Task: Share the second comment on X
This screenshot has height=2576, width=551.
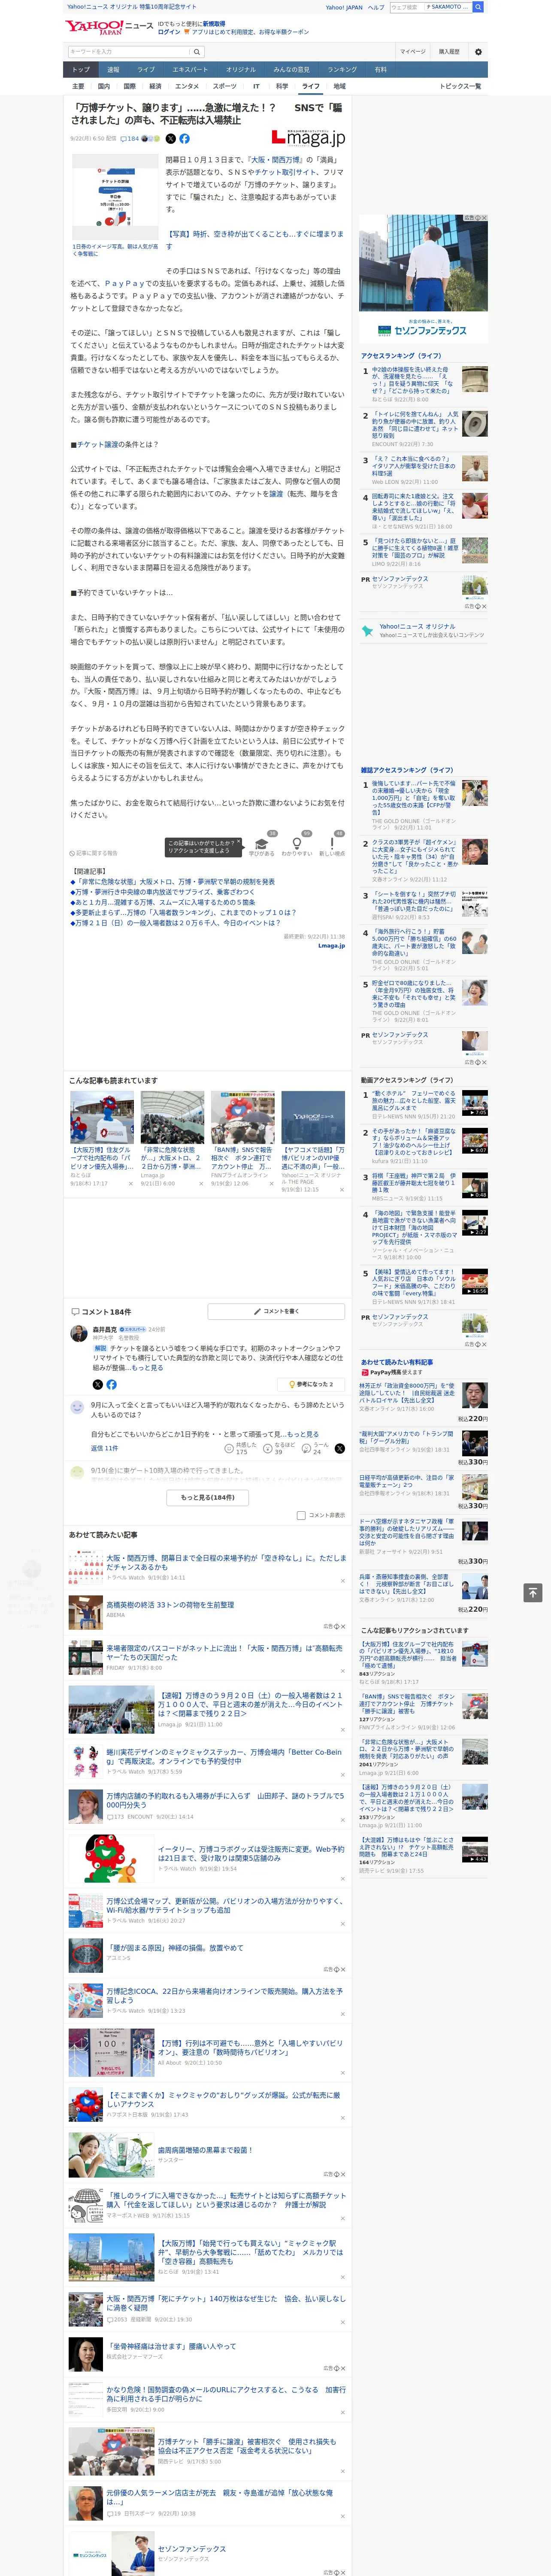Action: pos(340,1448)
